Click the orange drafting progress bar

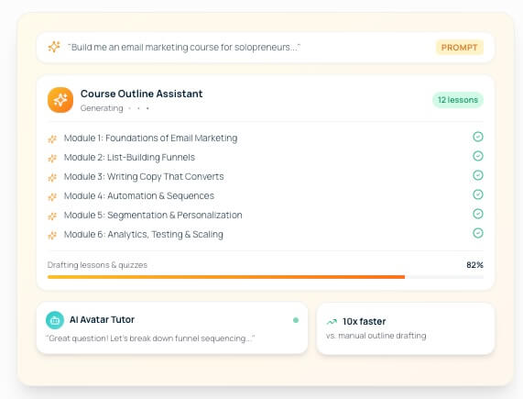point(226,277)
